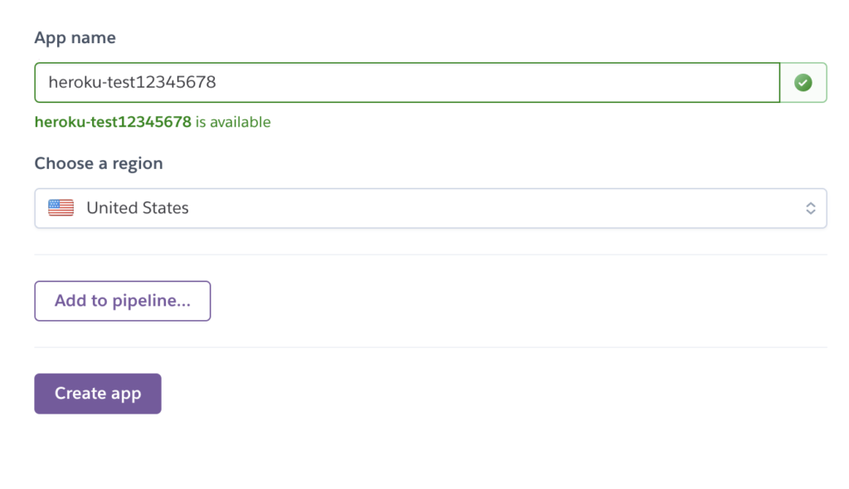Click the 'is available' status message
The height and width of the screenshot is (489, 849).
pyautogui.click(x=233, y=122)
